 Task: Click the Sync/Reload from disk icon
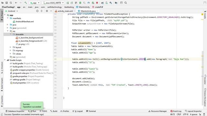pos(11,3)
